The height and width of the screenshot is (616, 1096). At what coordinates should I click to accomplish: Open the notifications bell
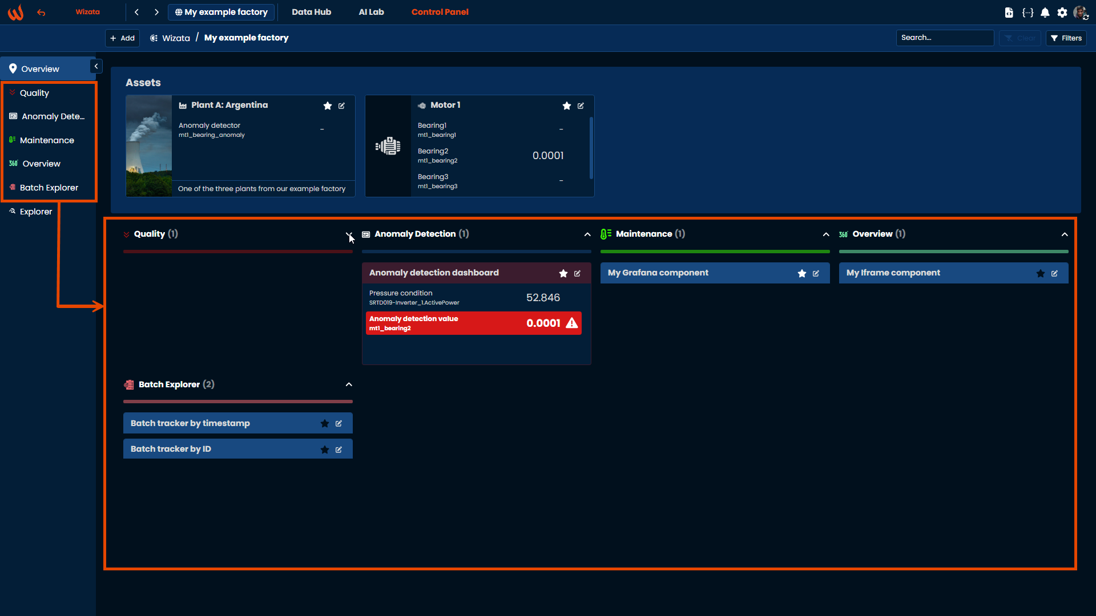point(1045,12)
